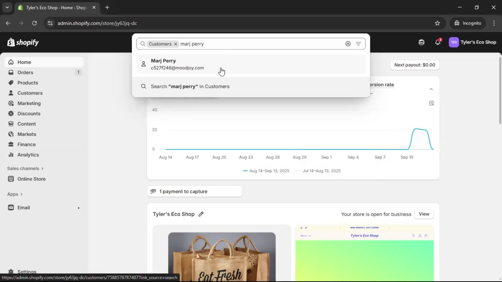Image resolution: width=502 pixels, height=282 pixels.
Task: Edit the Tyler's Eco Shop name pencil
Action: coord(201,214)
